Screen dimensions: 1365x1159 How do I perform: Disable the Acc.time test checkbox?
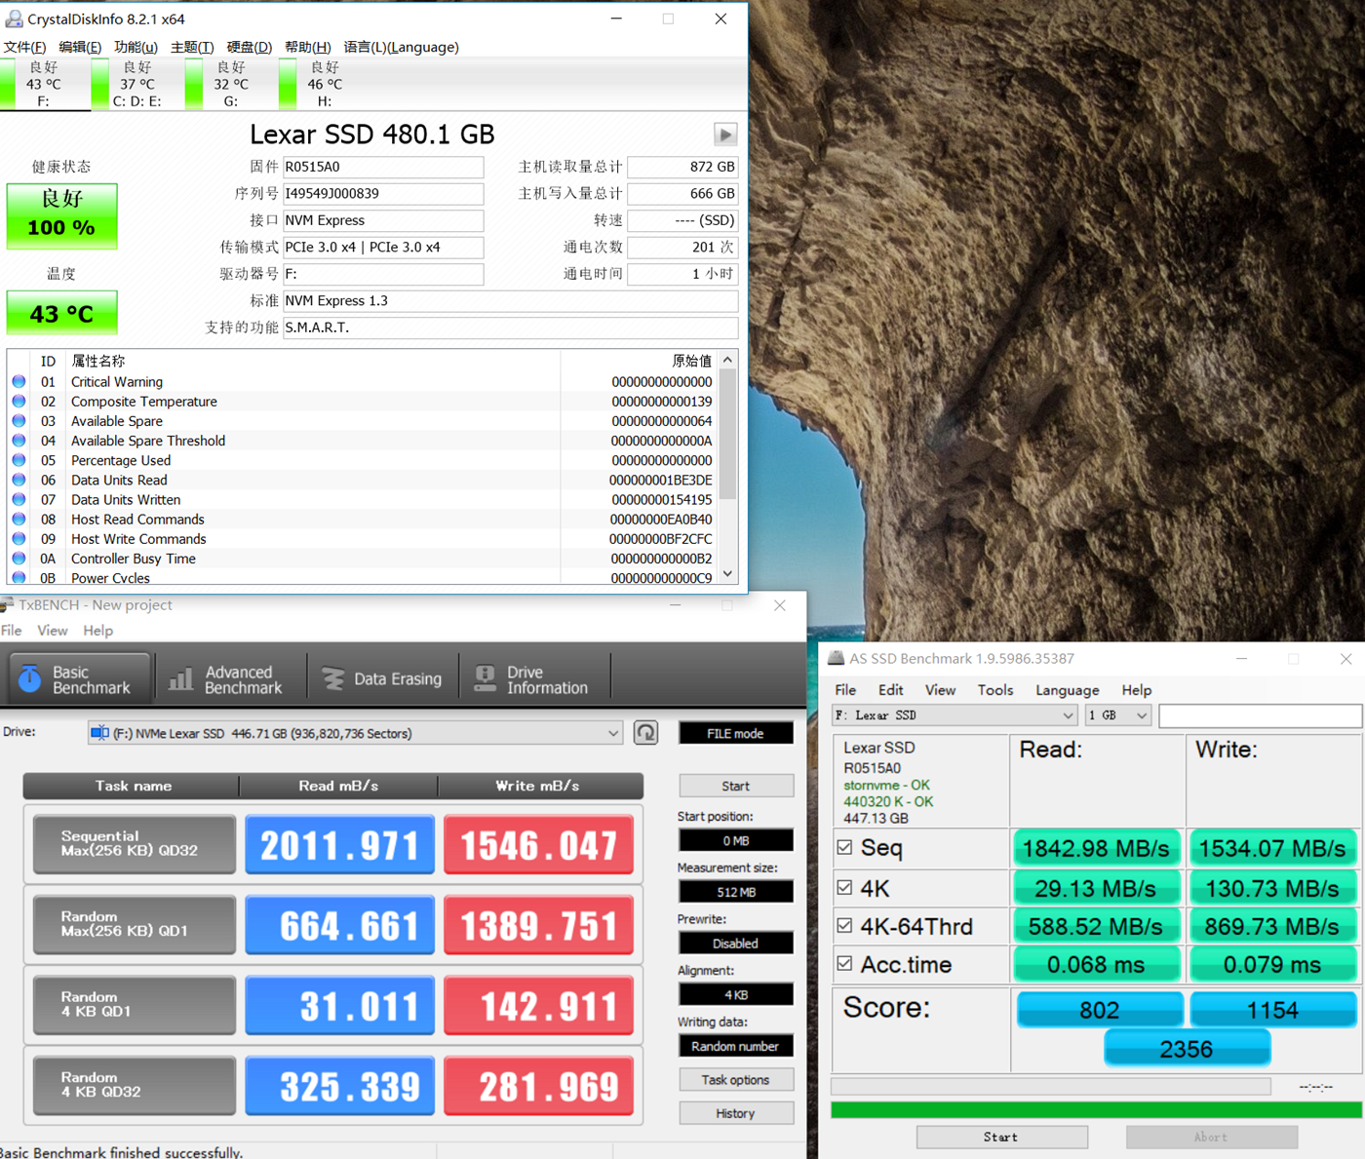[x=844, y=964]
